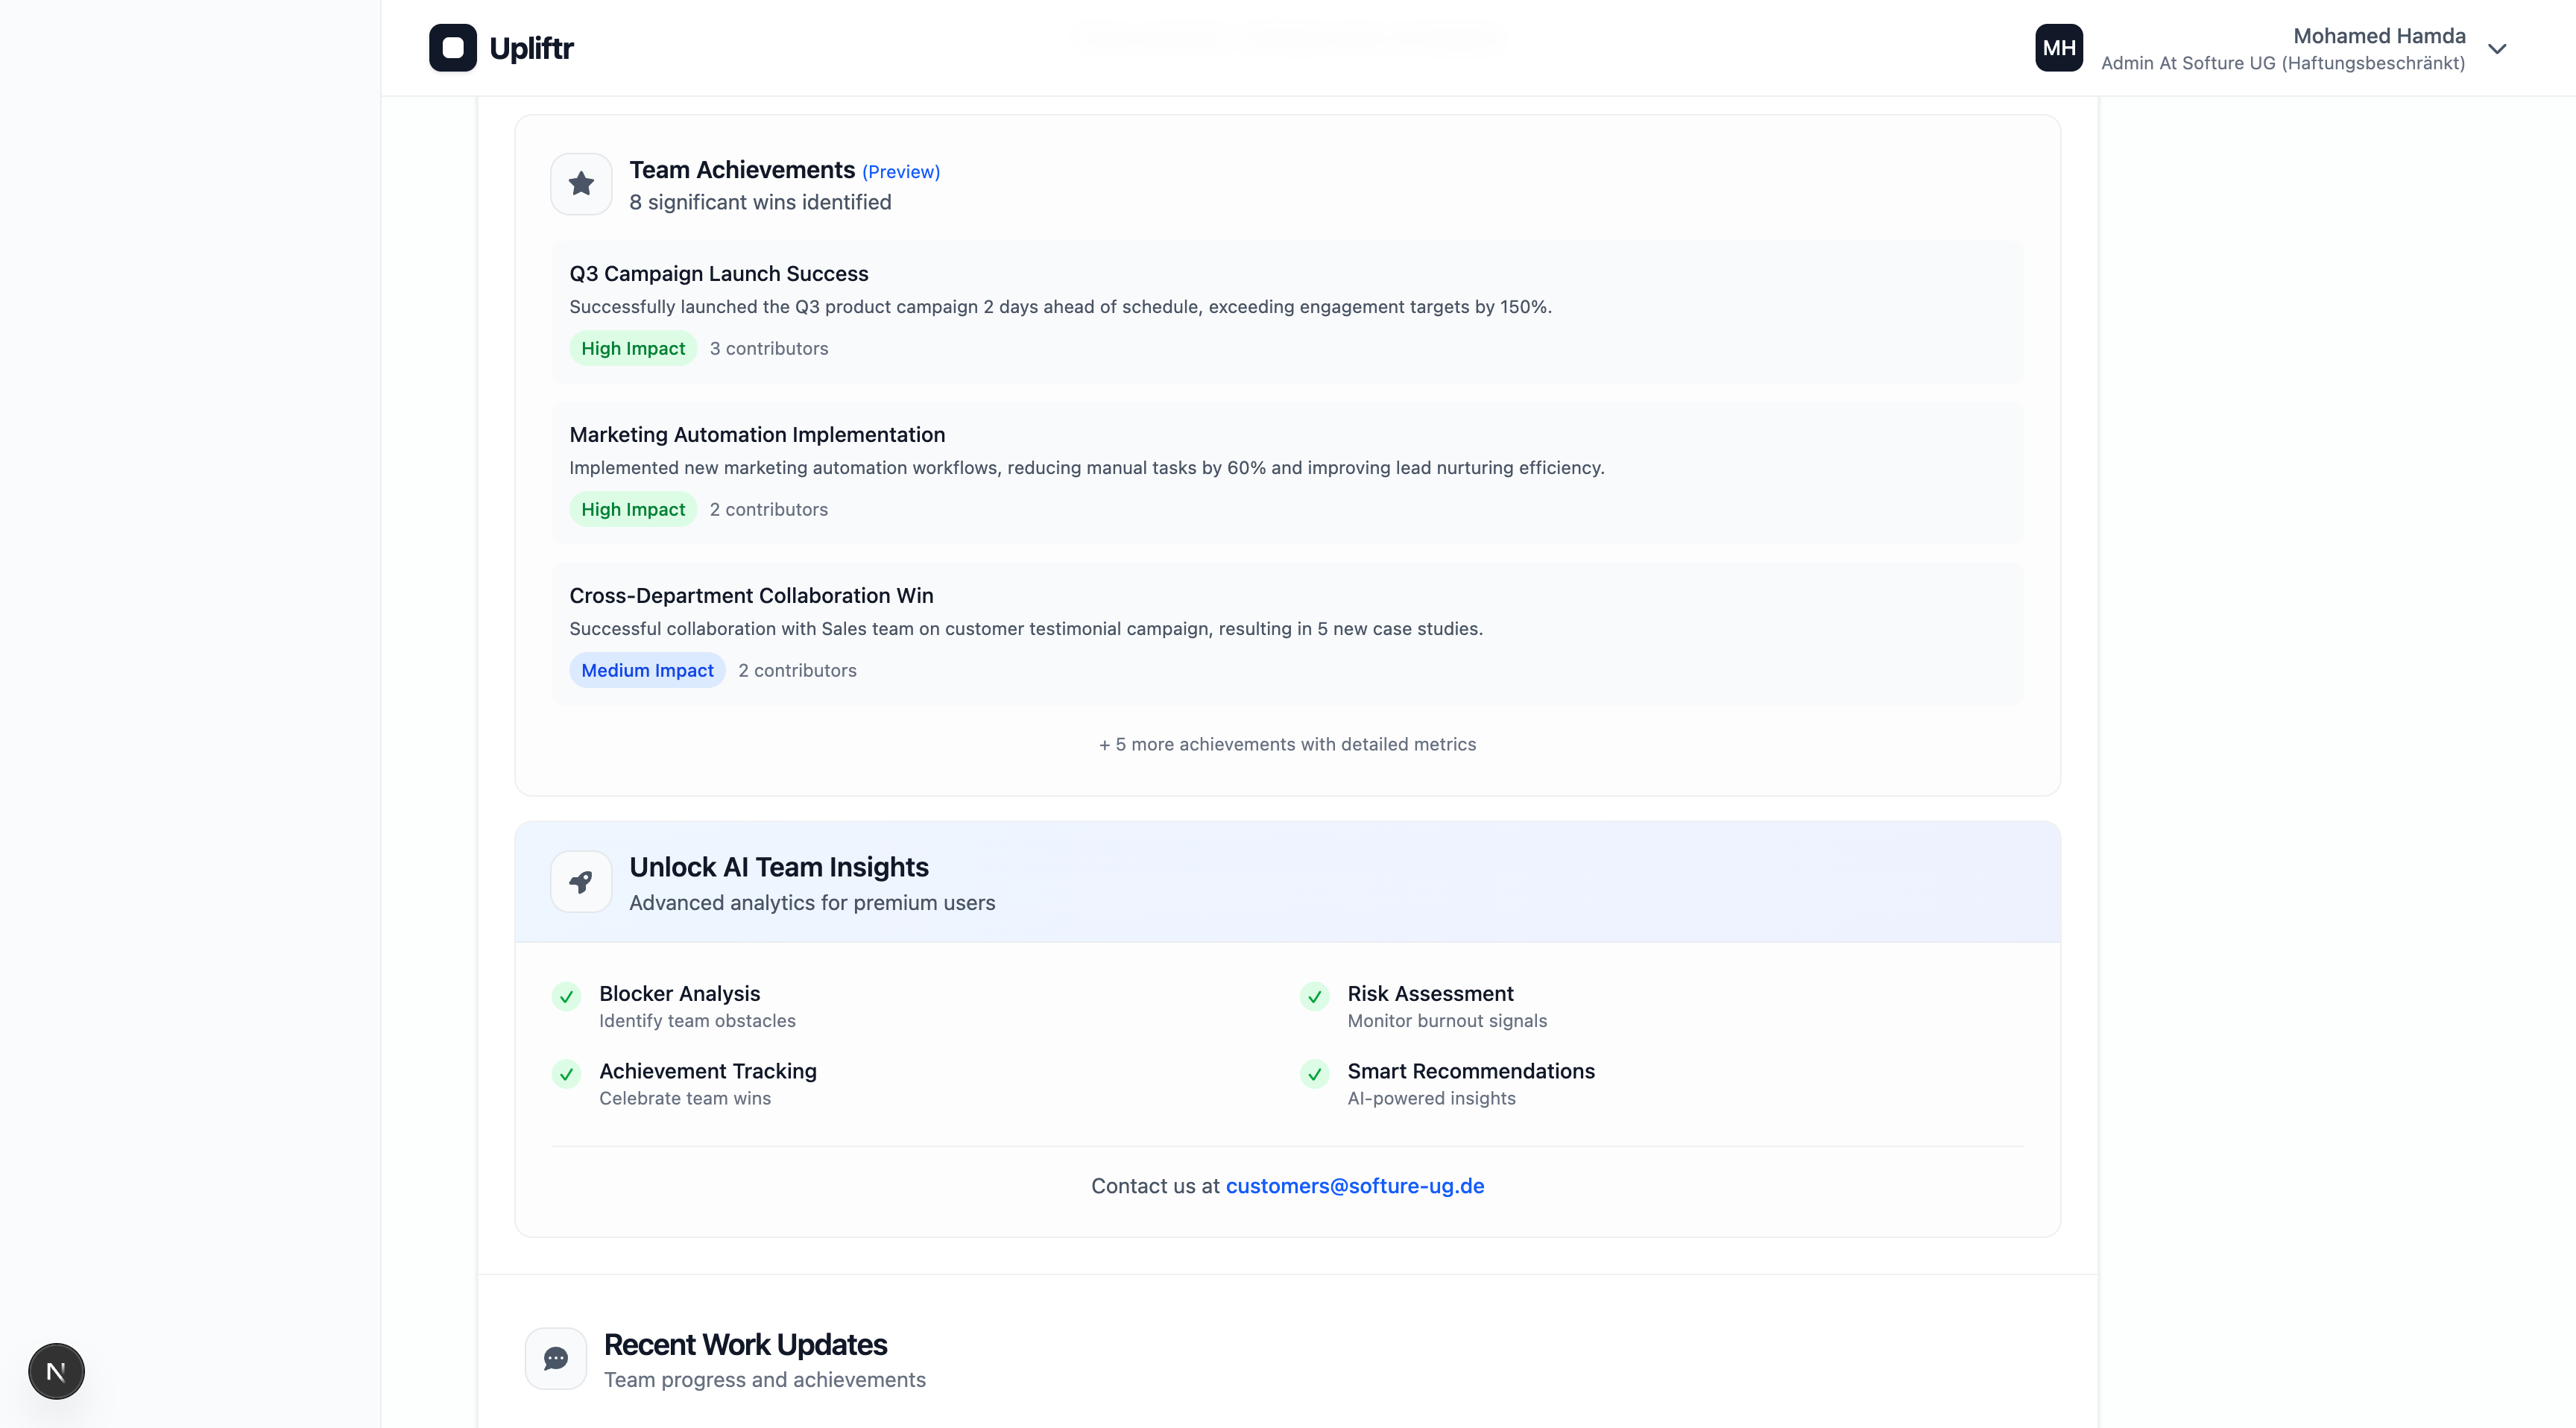Screen dimensions: 2576x1428
Task: Click the Medium Impact blue badge
Action: click(647, 670)
